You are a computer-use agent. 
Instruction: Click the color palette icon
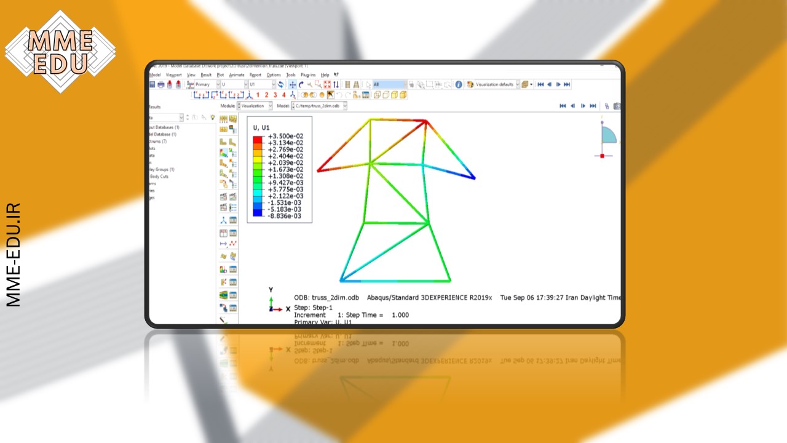[x=470, y=84]
